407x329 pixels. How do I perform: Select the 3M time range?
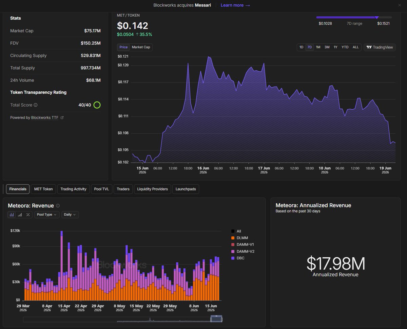click(x=327, y=47)
